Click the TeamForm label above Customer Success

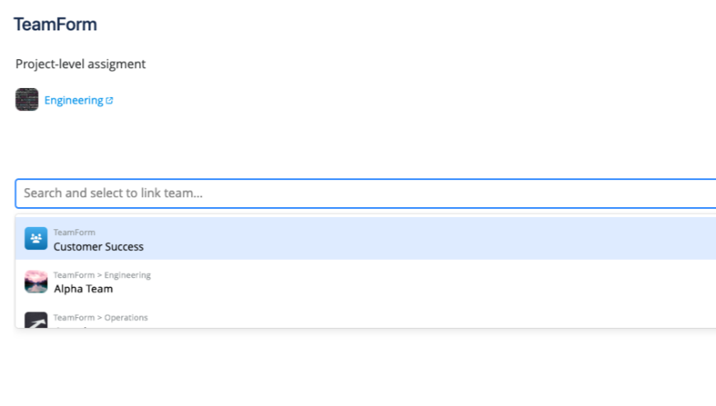pos(74,233)
